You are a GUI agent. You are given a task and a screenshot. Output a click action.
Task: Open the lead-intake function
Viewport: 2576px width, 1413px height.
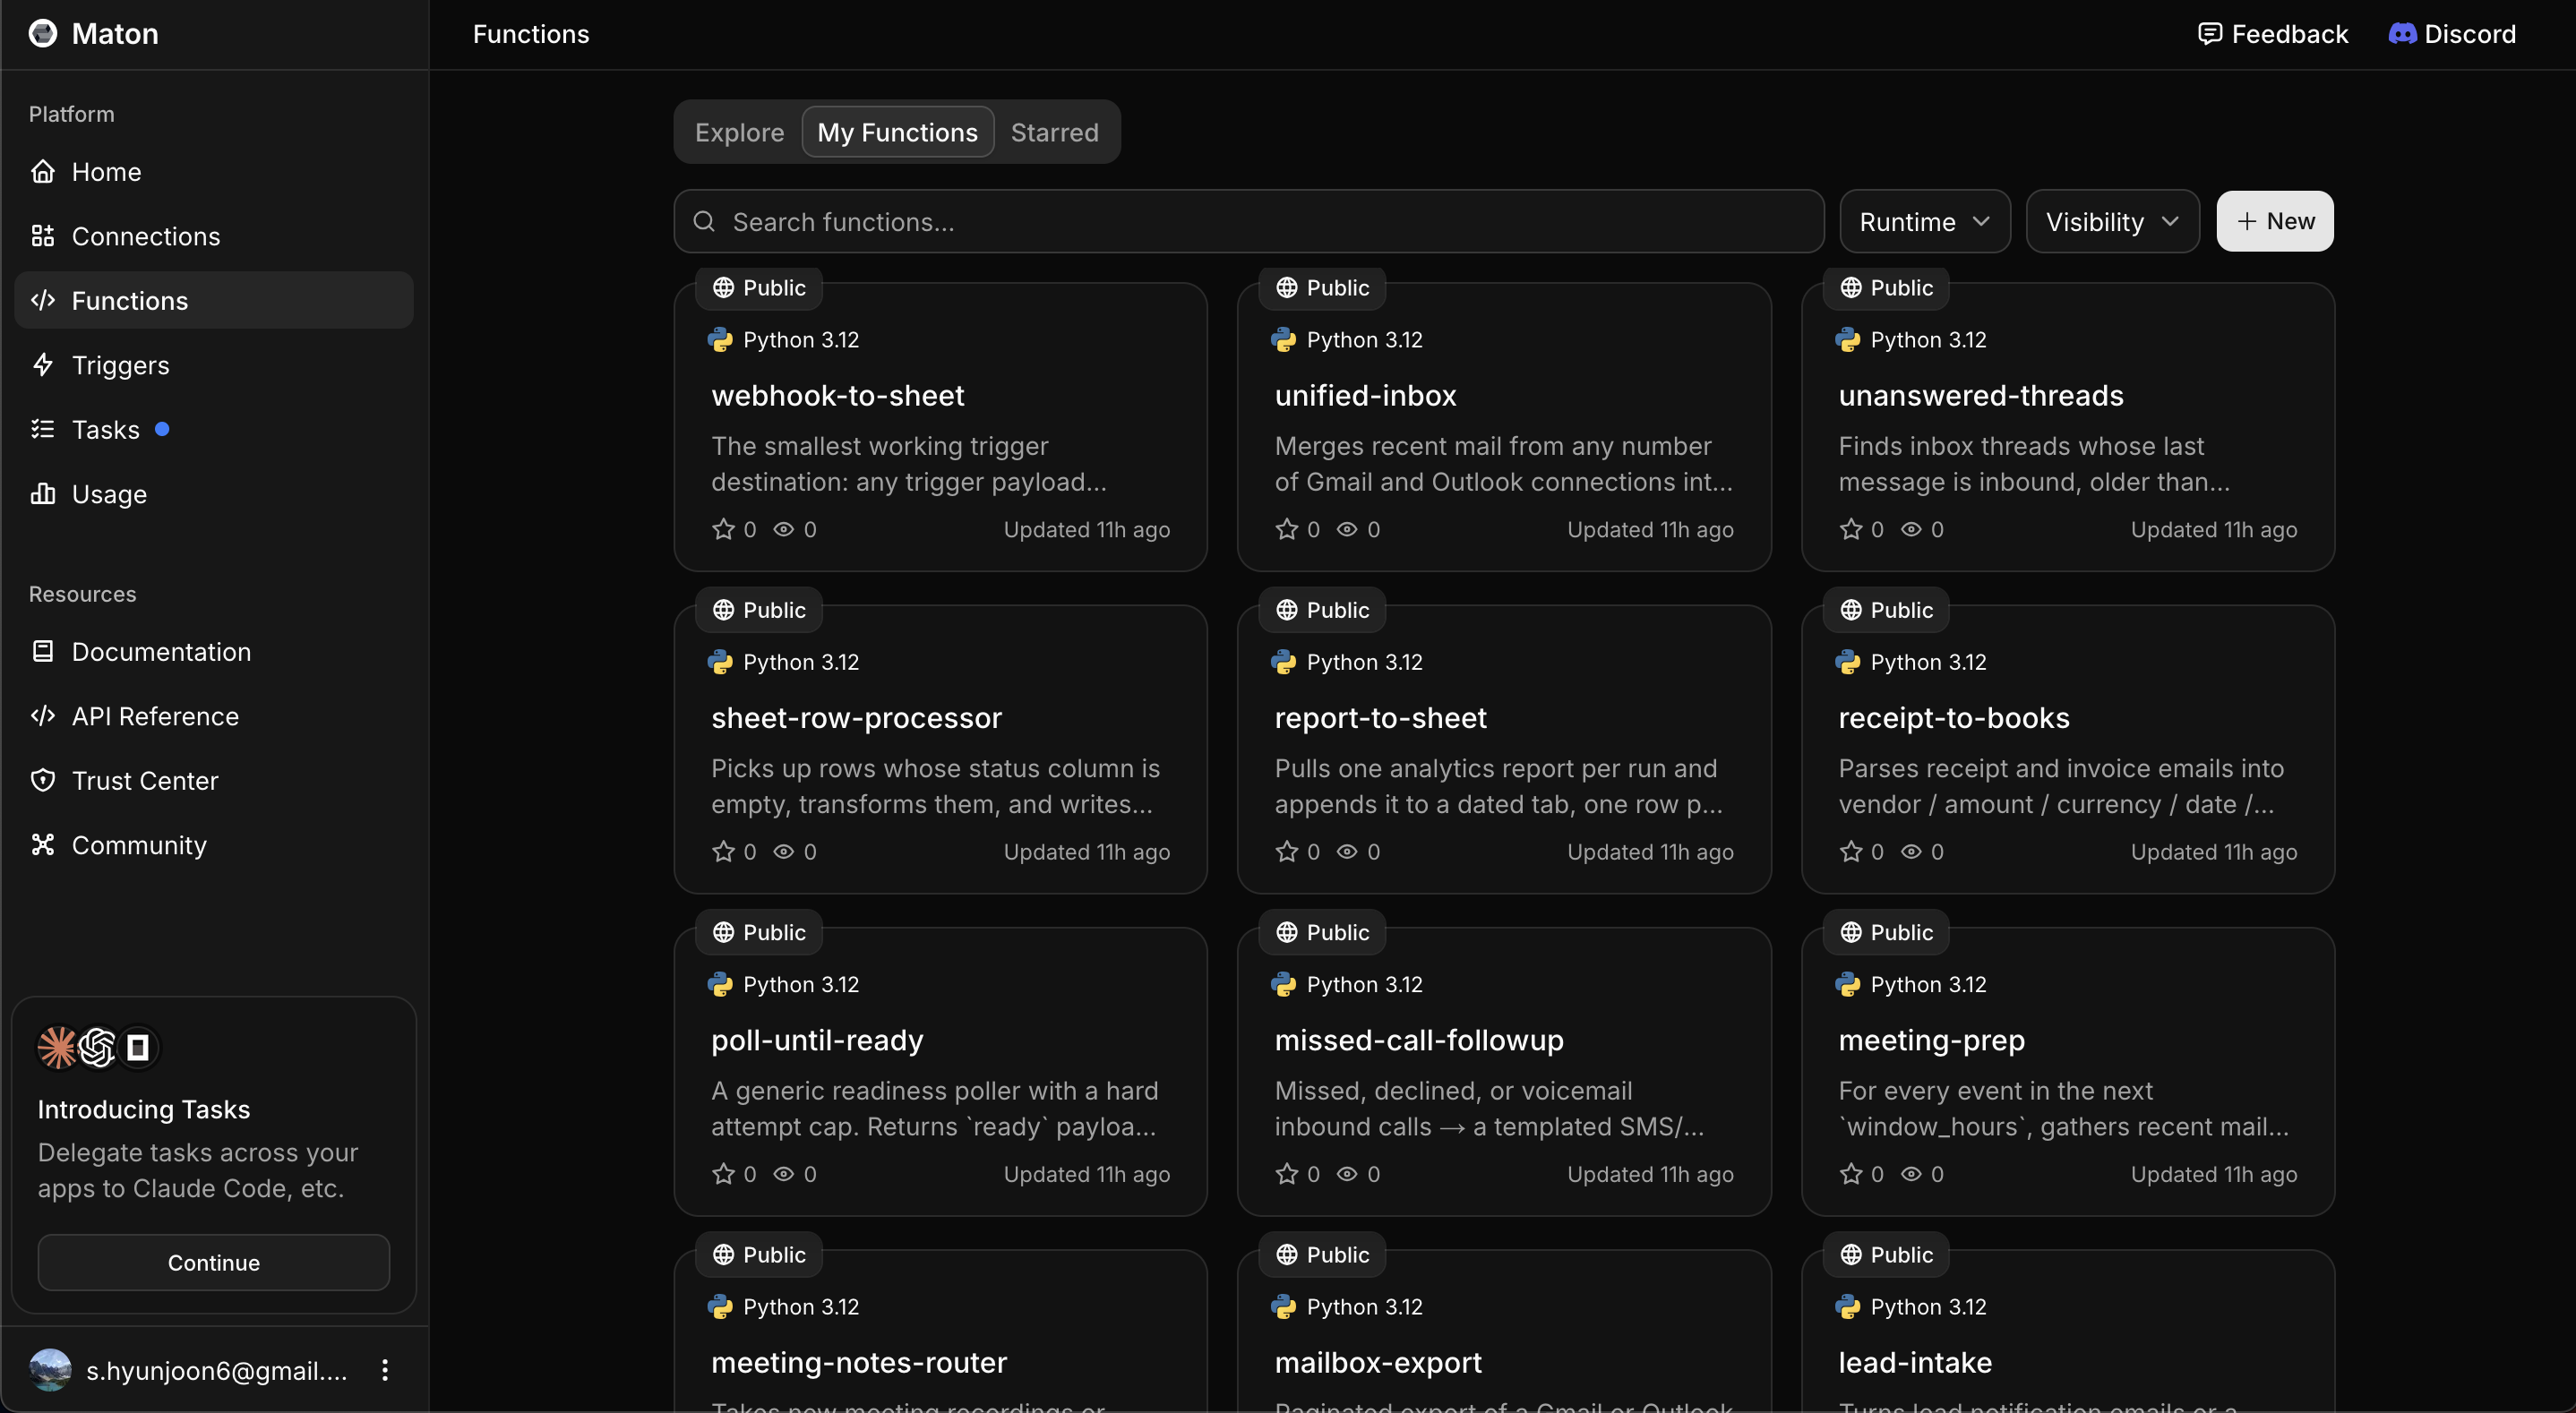coord(2067,1332)
